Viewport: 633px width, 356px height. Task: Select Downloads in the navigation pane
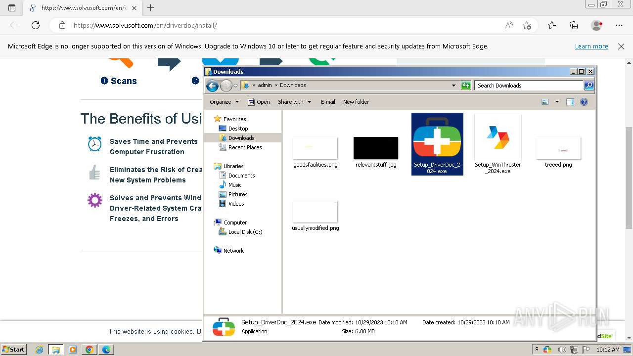[241, 138]
